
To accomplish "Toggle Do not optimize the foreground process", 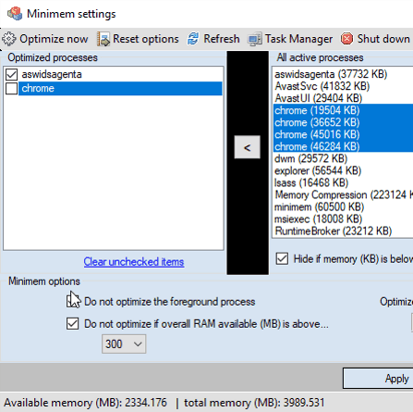I will point(72,302).
